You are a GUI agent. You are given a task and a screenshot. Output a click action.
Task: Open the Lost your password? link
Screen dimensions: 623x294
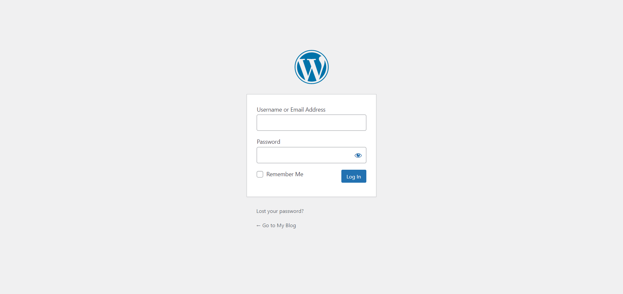pos(280,211)
